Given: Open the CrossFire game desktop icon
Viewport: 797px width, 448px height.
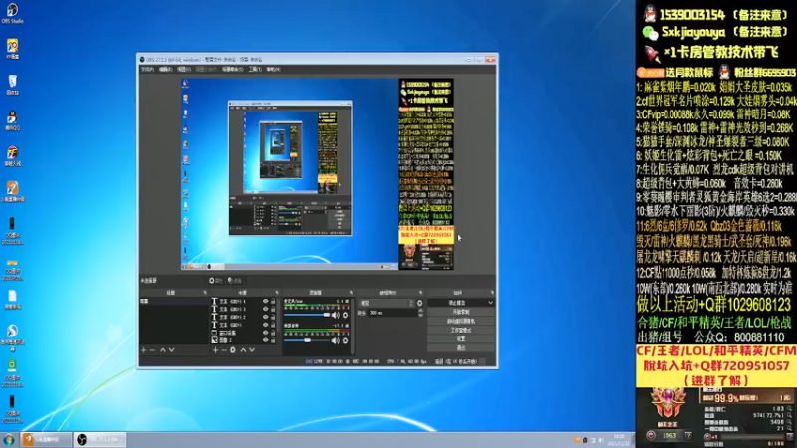Looking at the screenshot, I should click(x=12, y=156).
